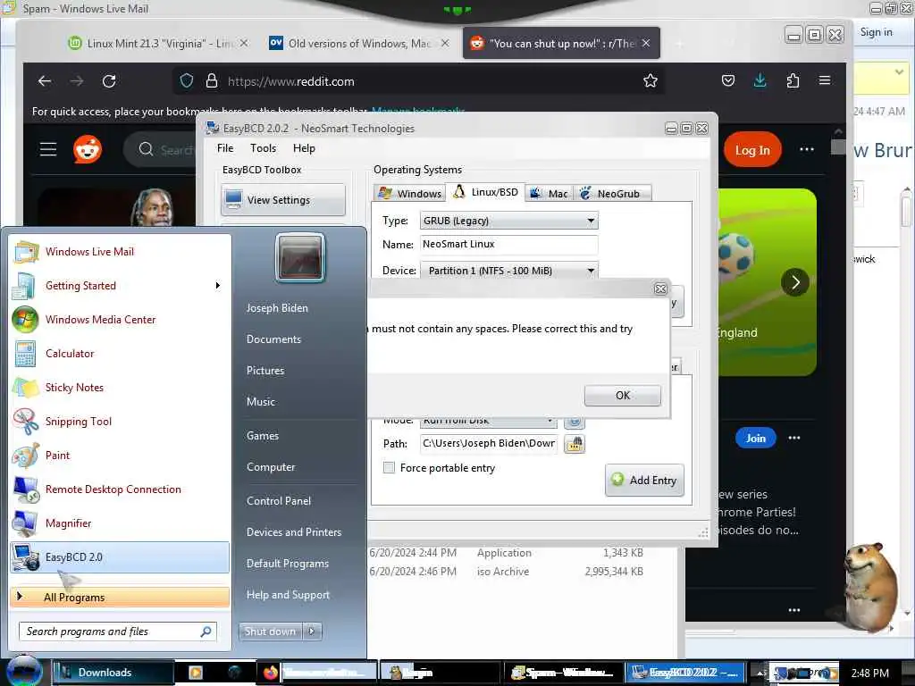915x686 pixels.
Task: Open EasyBCD File menu
Action: 224,148
